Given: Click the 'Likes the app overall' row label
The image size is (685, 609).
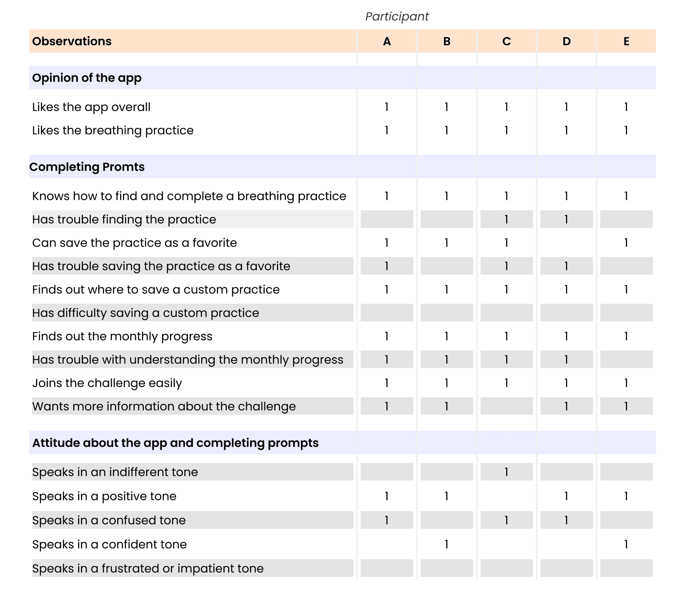Looking at the screenshot, I should click(x=91, y=107).
